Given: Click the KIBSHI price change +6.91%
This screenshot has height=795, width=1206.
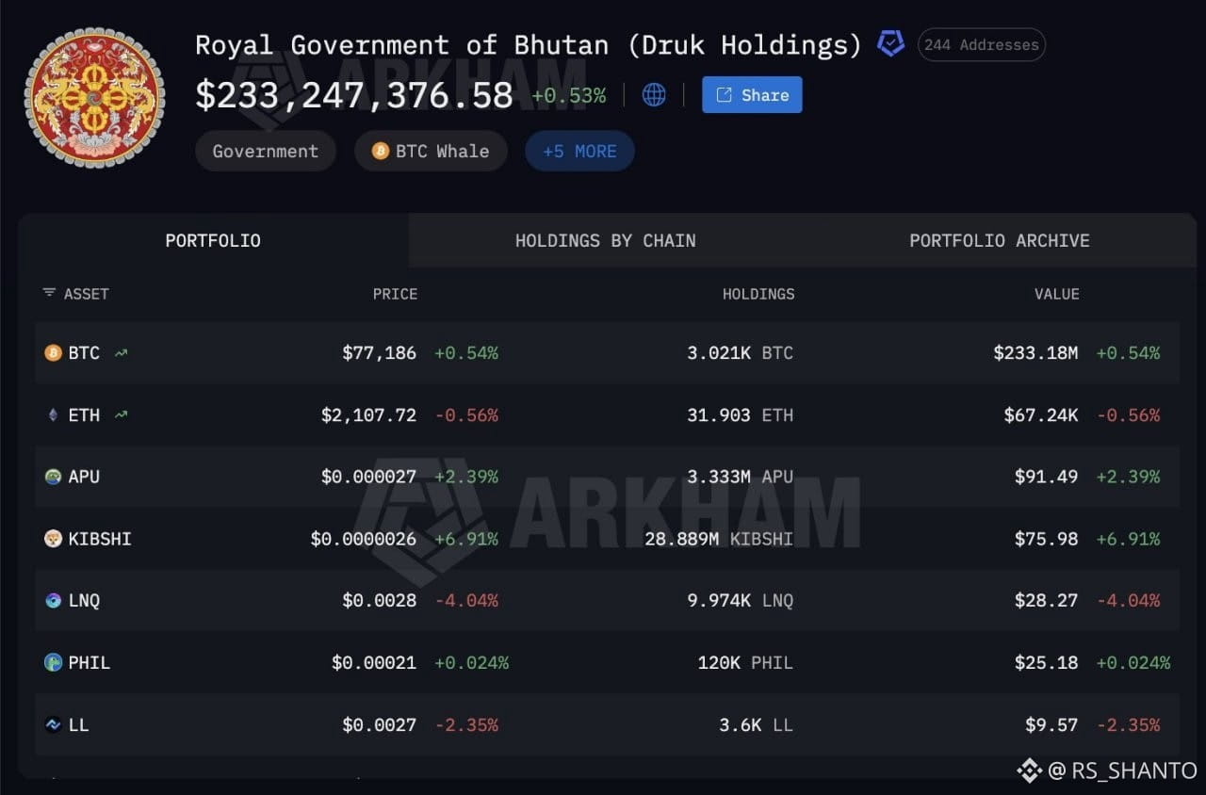Looking at the screenshot, I should (x=466, y=539).
